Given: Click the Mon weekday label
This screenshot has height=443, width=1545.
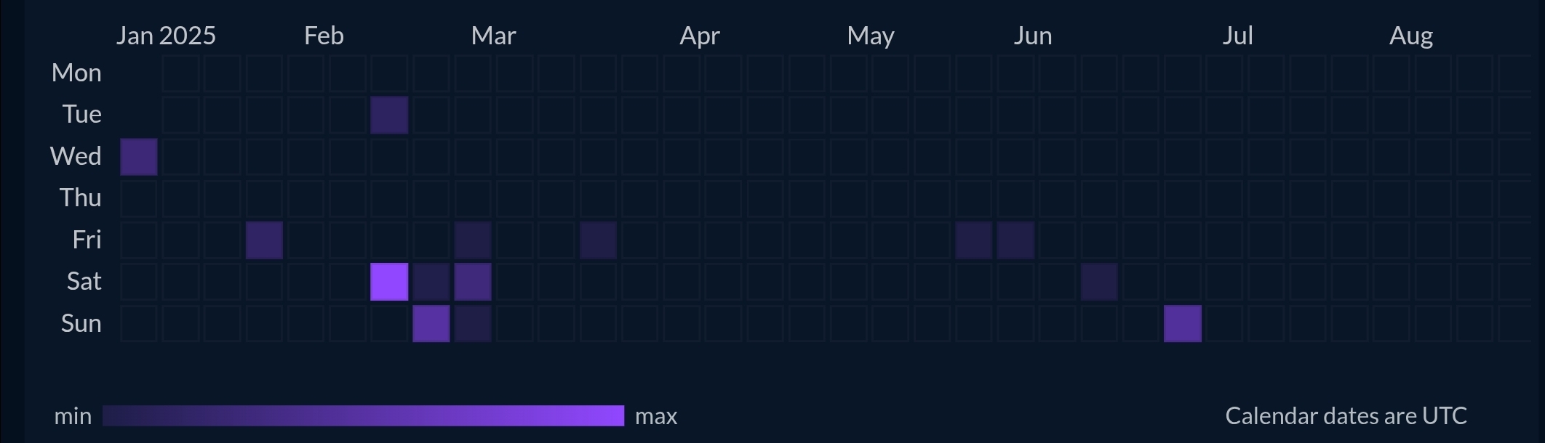Looking at the screenshot, I should pos(76,73).
